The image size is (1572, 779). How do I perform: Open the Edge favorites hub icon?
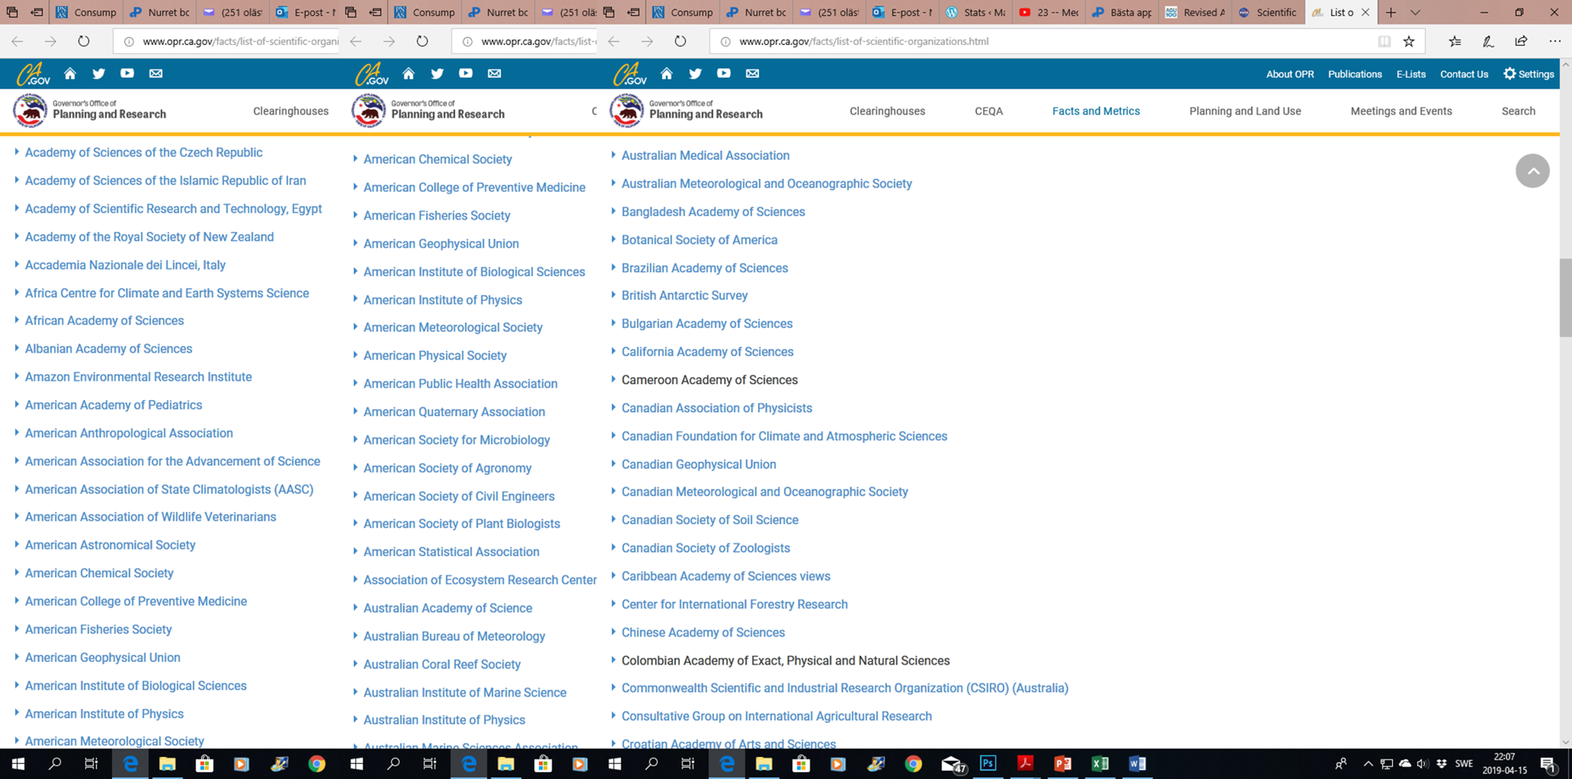[1455, 42]
